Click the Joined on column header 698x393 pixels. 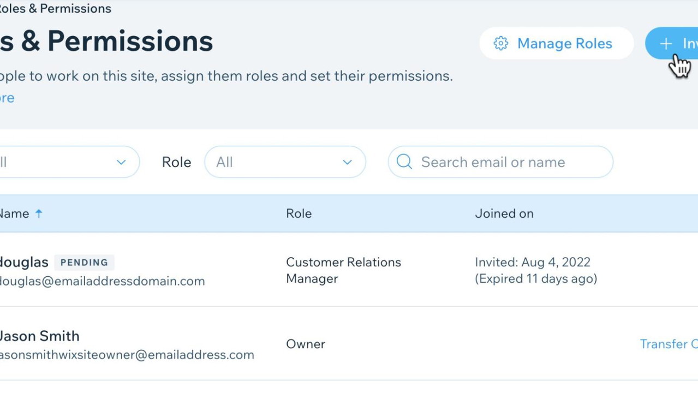(504, 213)
